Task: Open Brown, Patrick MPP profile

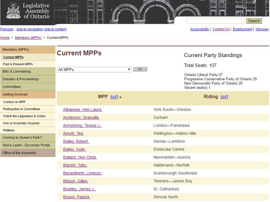Action: point(77,197)
